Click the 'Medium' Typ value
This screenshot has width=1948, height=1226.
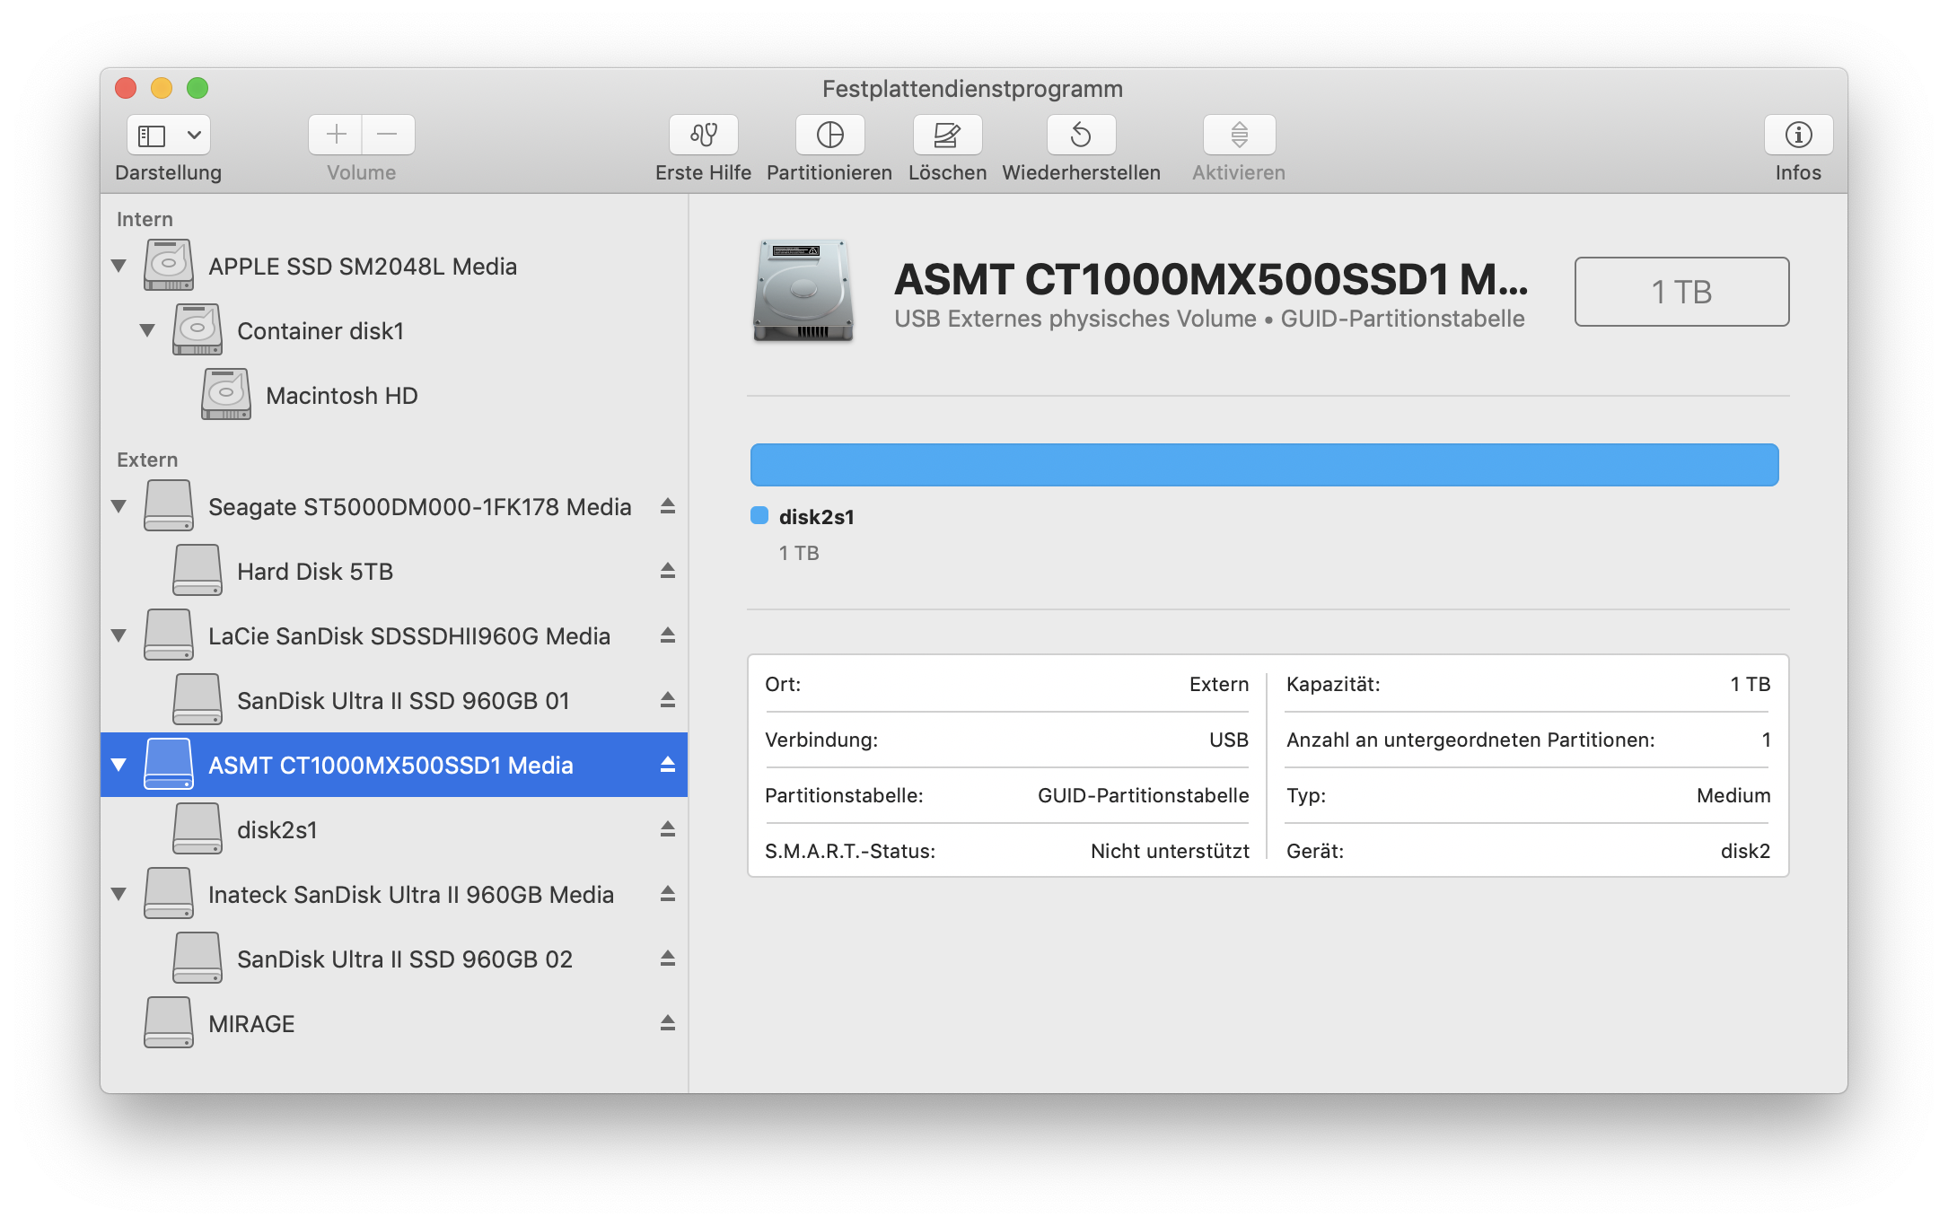coord(1733,795)
